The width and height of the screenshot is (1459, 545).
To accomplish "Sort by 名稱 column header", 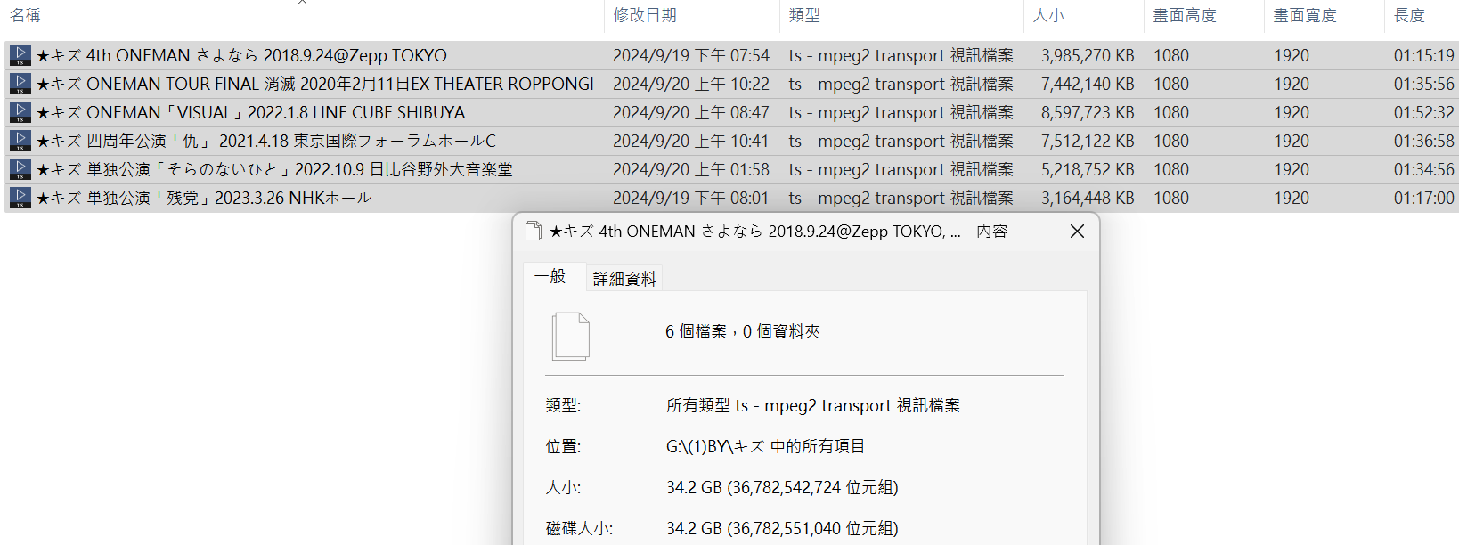I will click(x=26, y=15).
